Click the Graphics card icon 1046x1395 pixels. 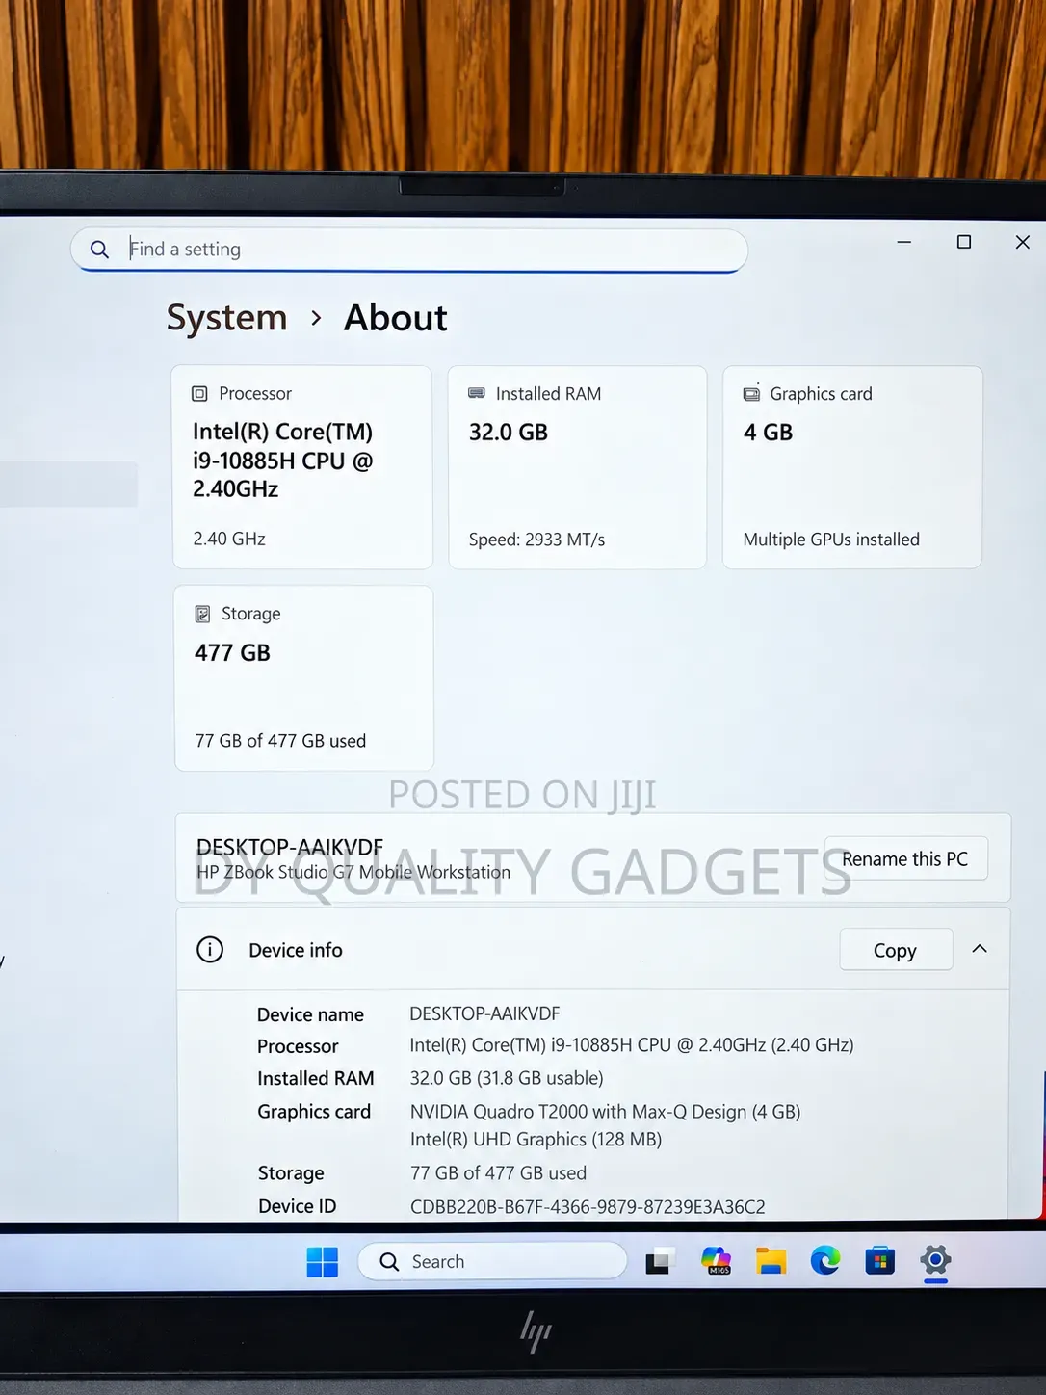tap(751, 393)
